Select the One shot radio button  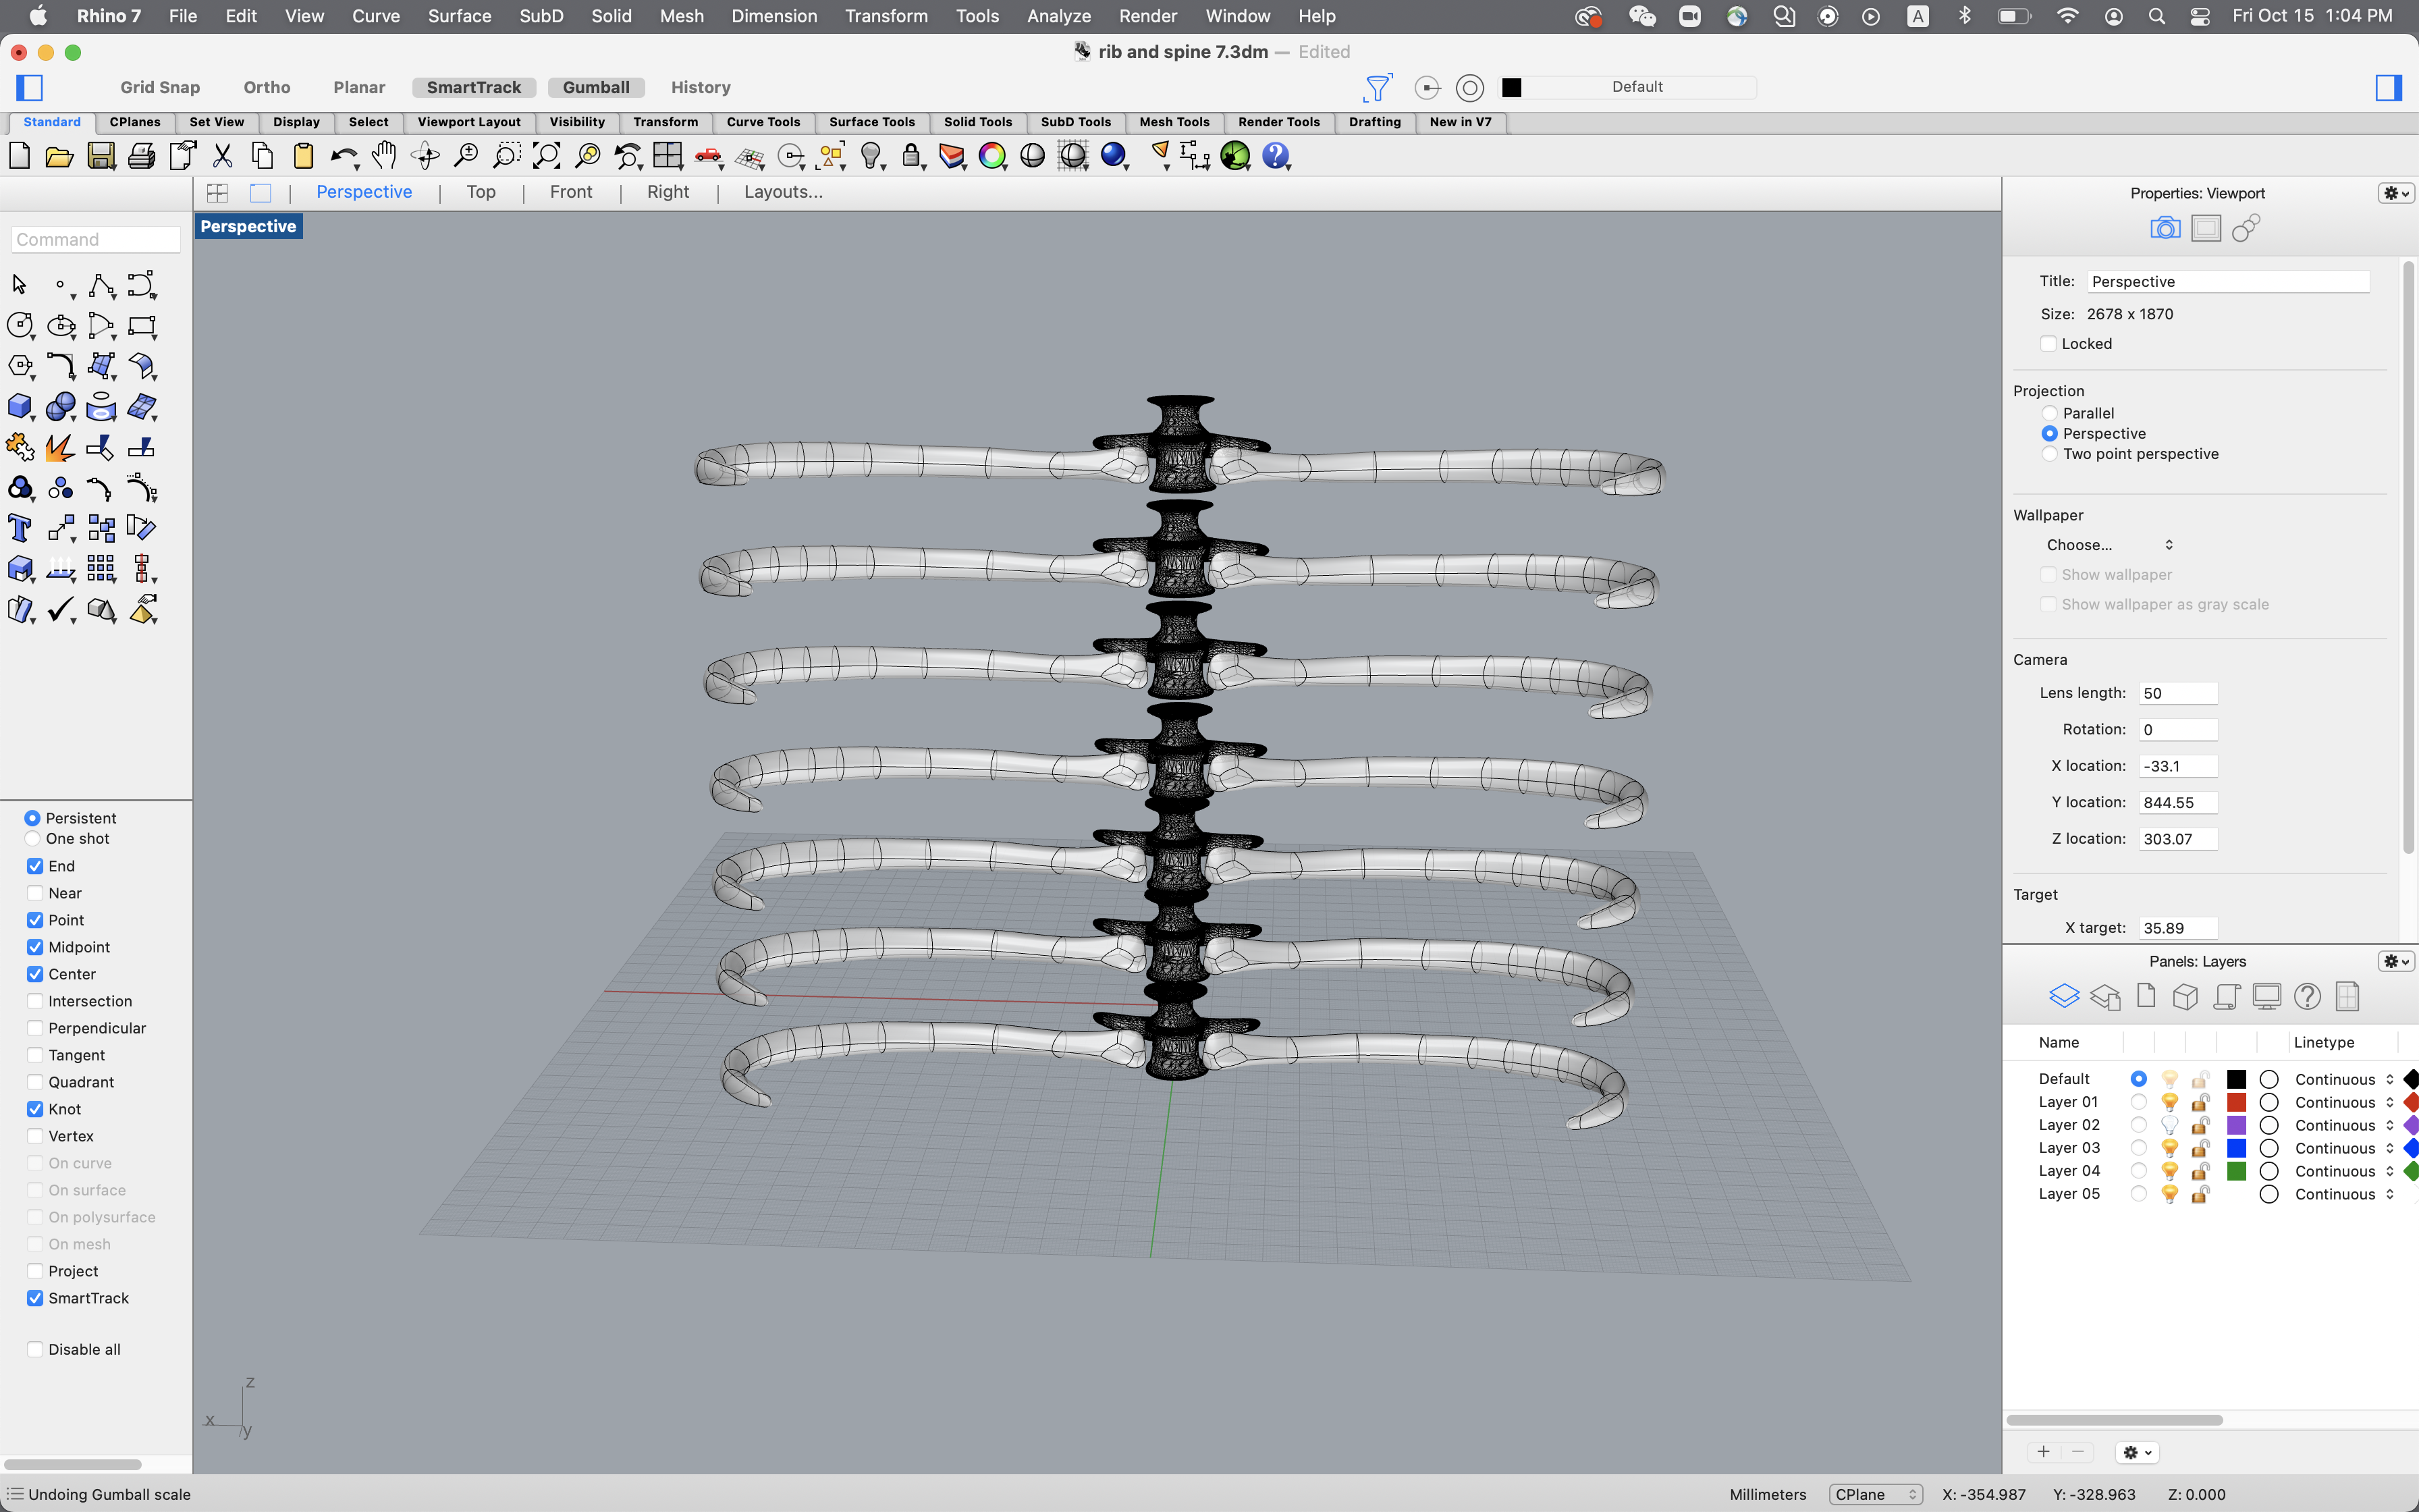33,839
